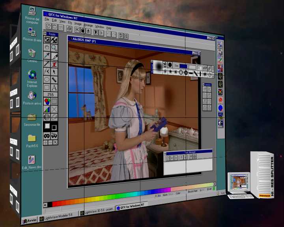This screenshot has width=284, height=227.
Task: Click the Tool Manager panel title bar
Action: coord(189,153)
